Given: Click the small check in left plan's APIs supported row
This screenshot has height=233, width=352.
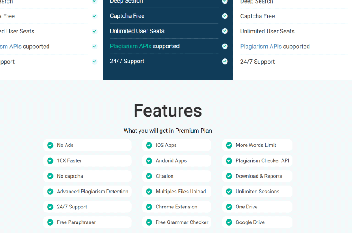Looking at the screenshot, I should tap(95, 47).
